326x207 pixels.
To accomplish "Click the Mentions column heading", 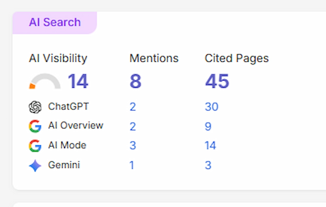I will pos(154,58).
